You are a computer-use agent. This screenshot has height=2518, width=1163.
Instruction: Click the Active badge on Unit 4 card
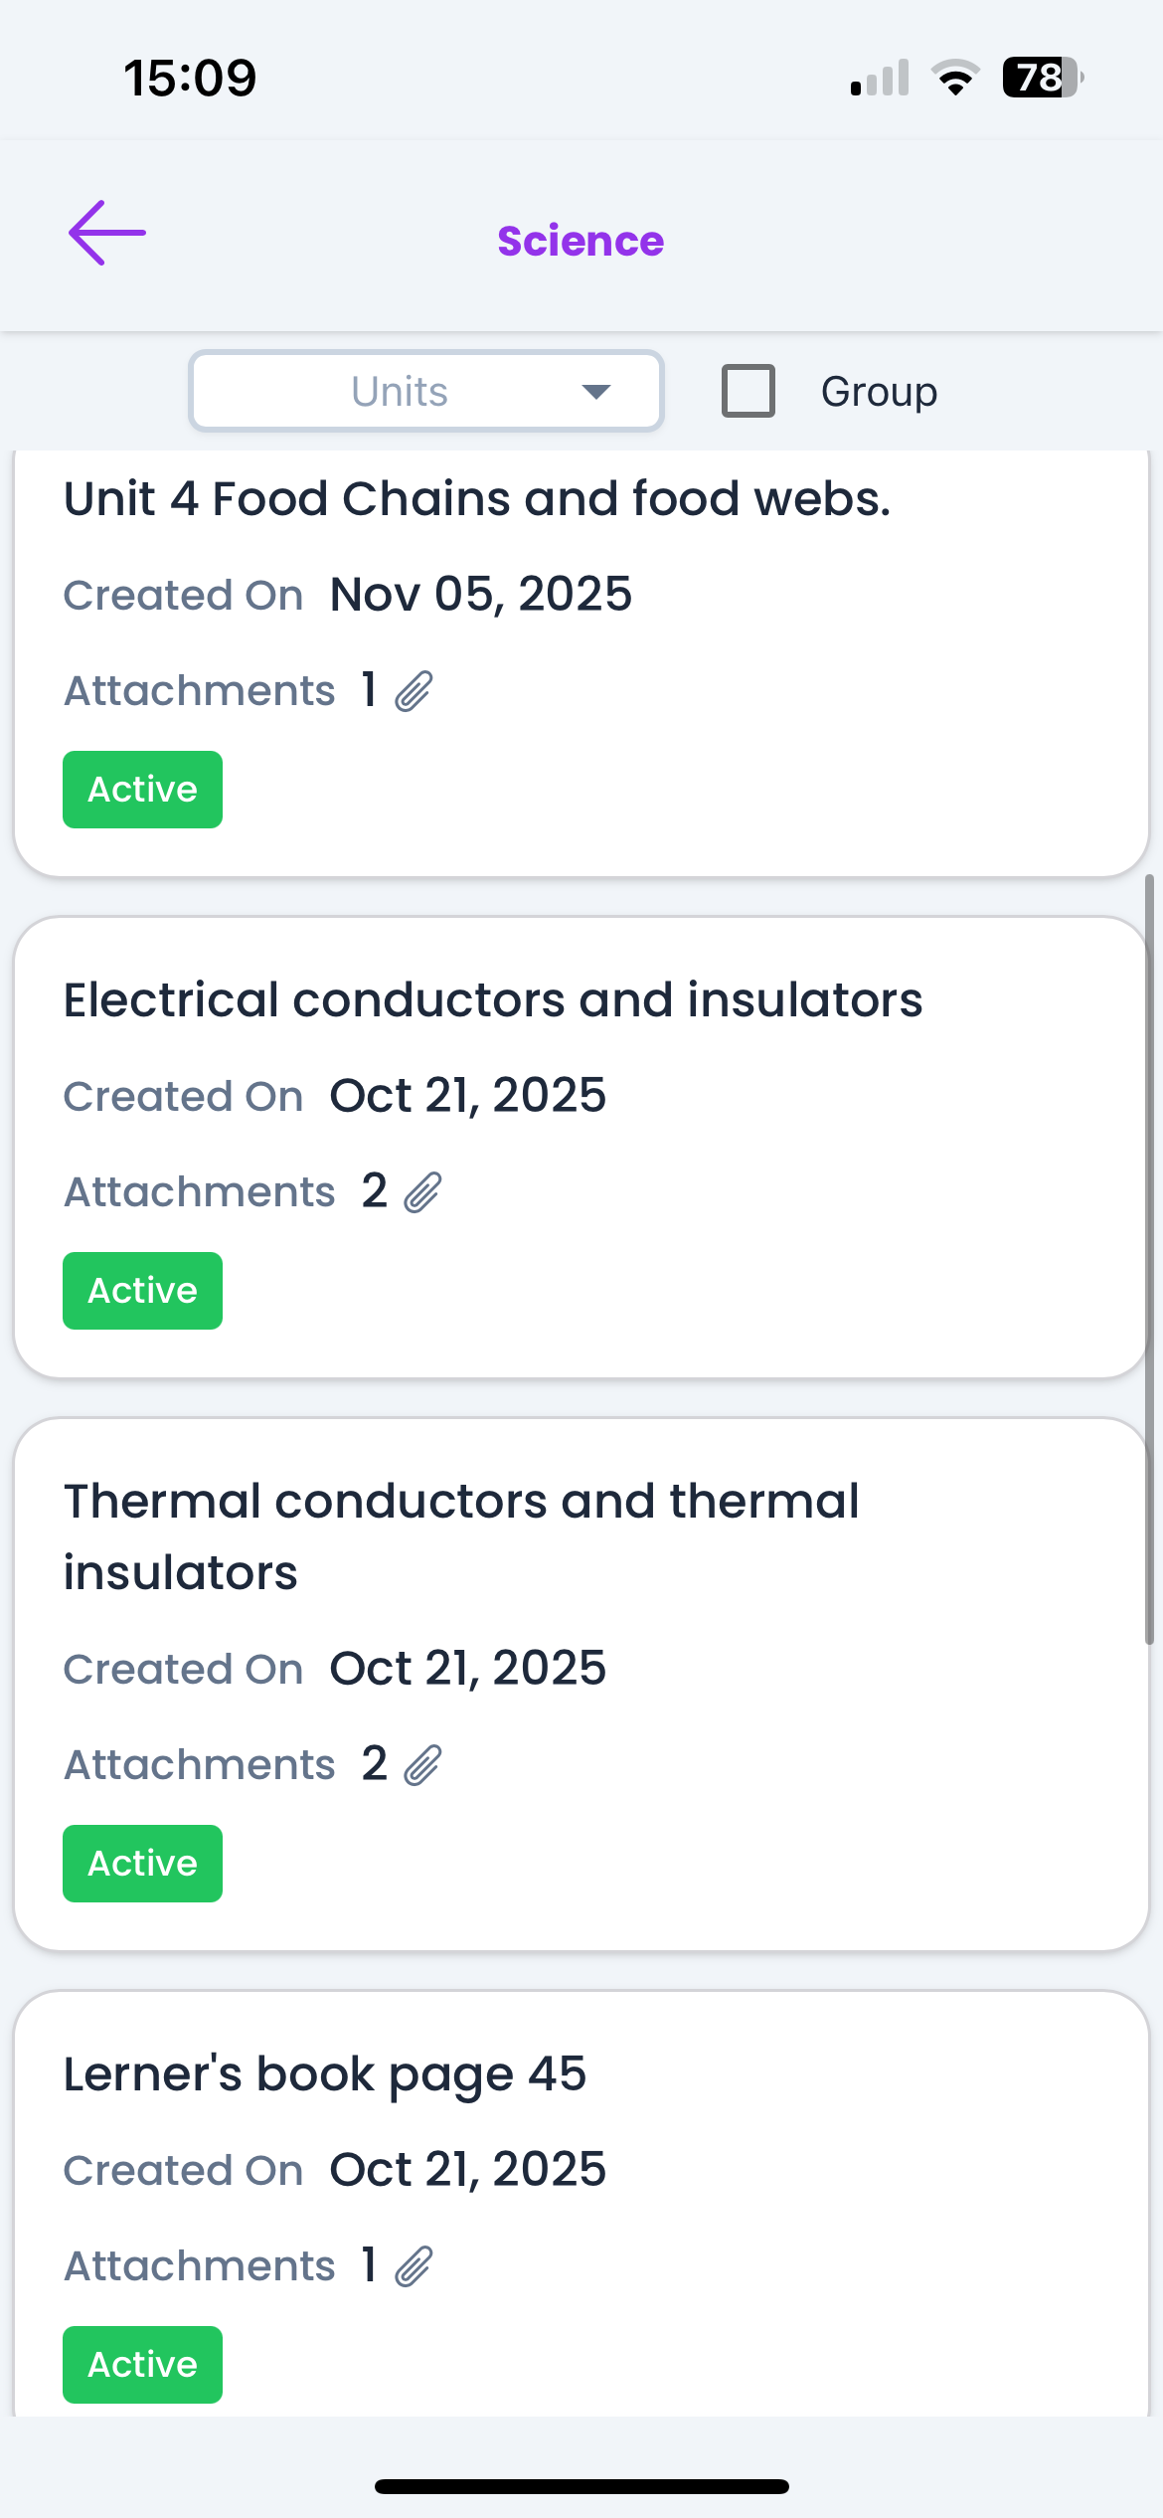tap(143, 790)
